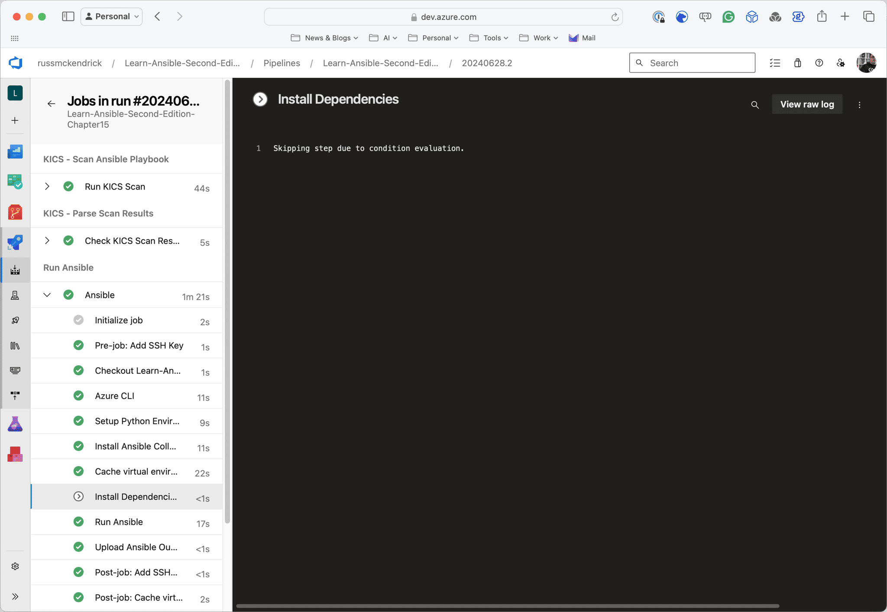The image size is (887, 612).
Task: Open more log options menu
Action: pyautogui.click(x=860, y=105)
